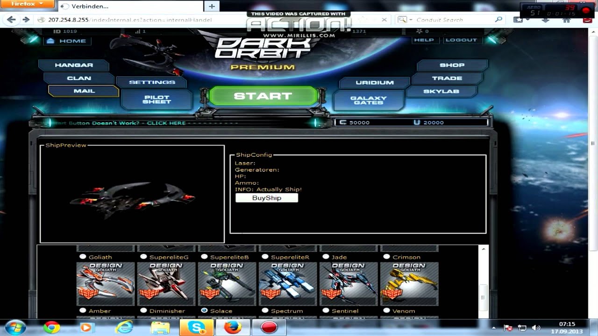Select the Diminisher radio button
The width and height of the screenshot is (598, 336).
coord(143,310)
